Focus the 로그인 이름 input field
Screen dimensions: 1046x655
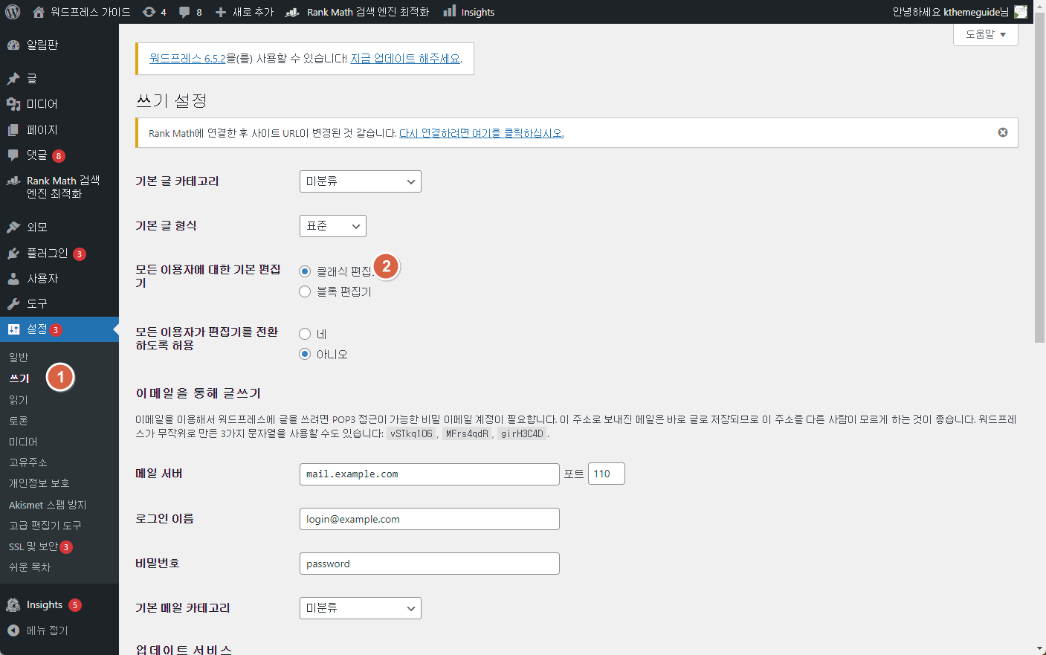[x=430, y=519]
